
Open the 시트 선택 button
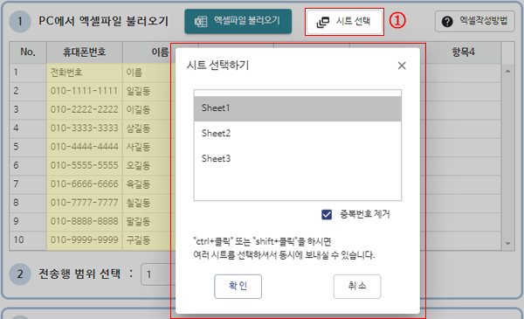[x=344, y=22]
